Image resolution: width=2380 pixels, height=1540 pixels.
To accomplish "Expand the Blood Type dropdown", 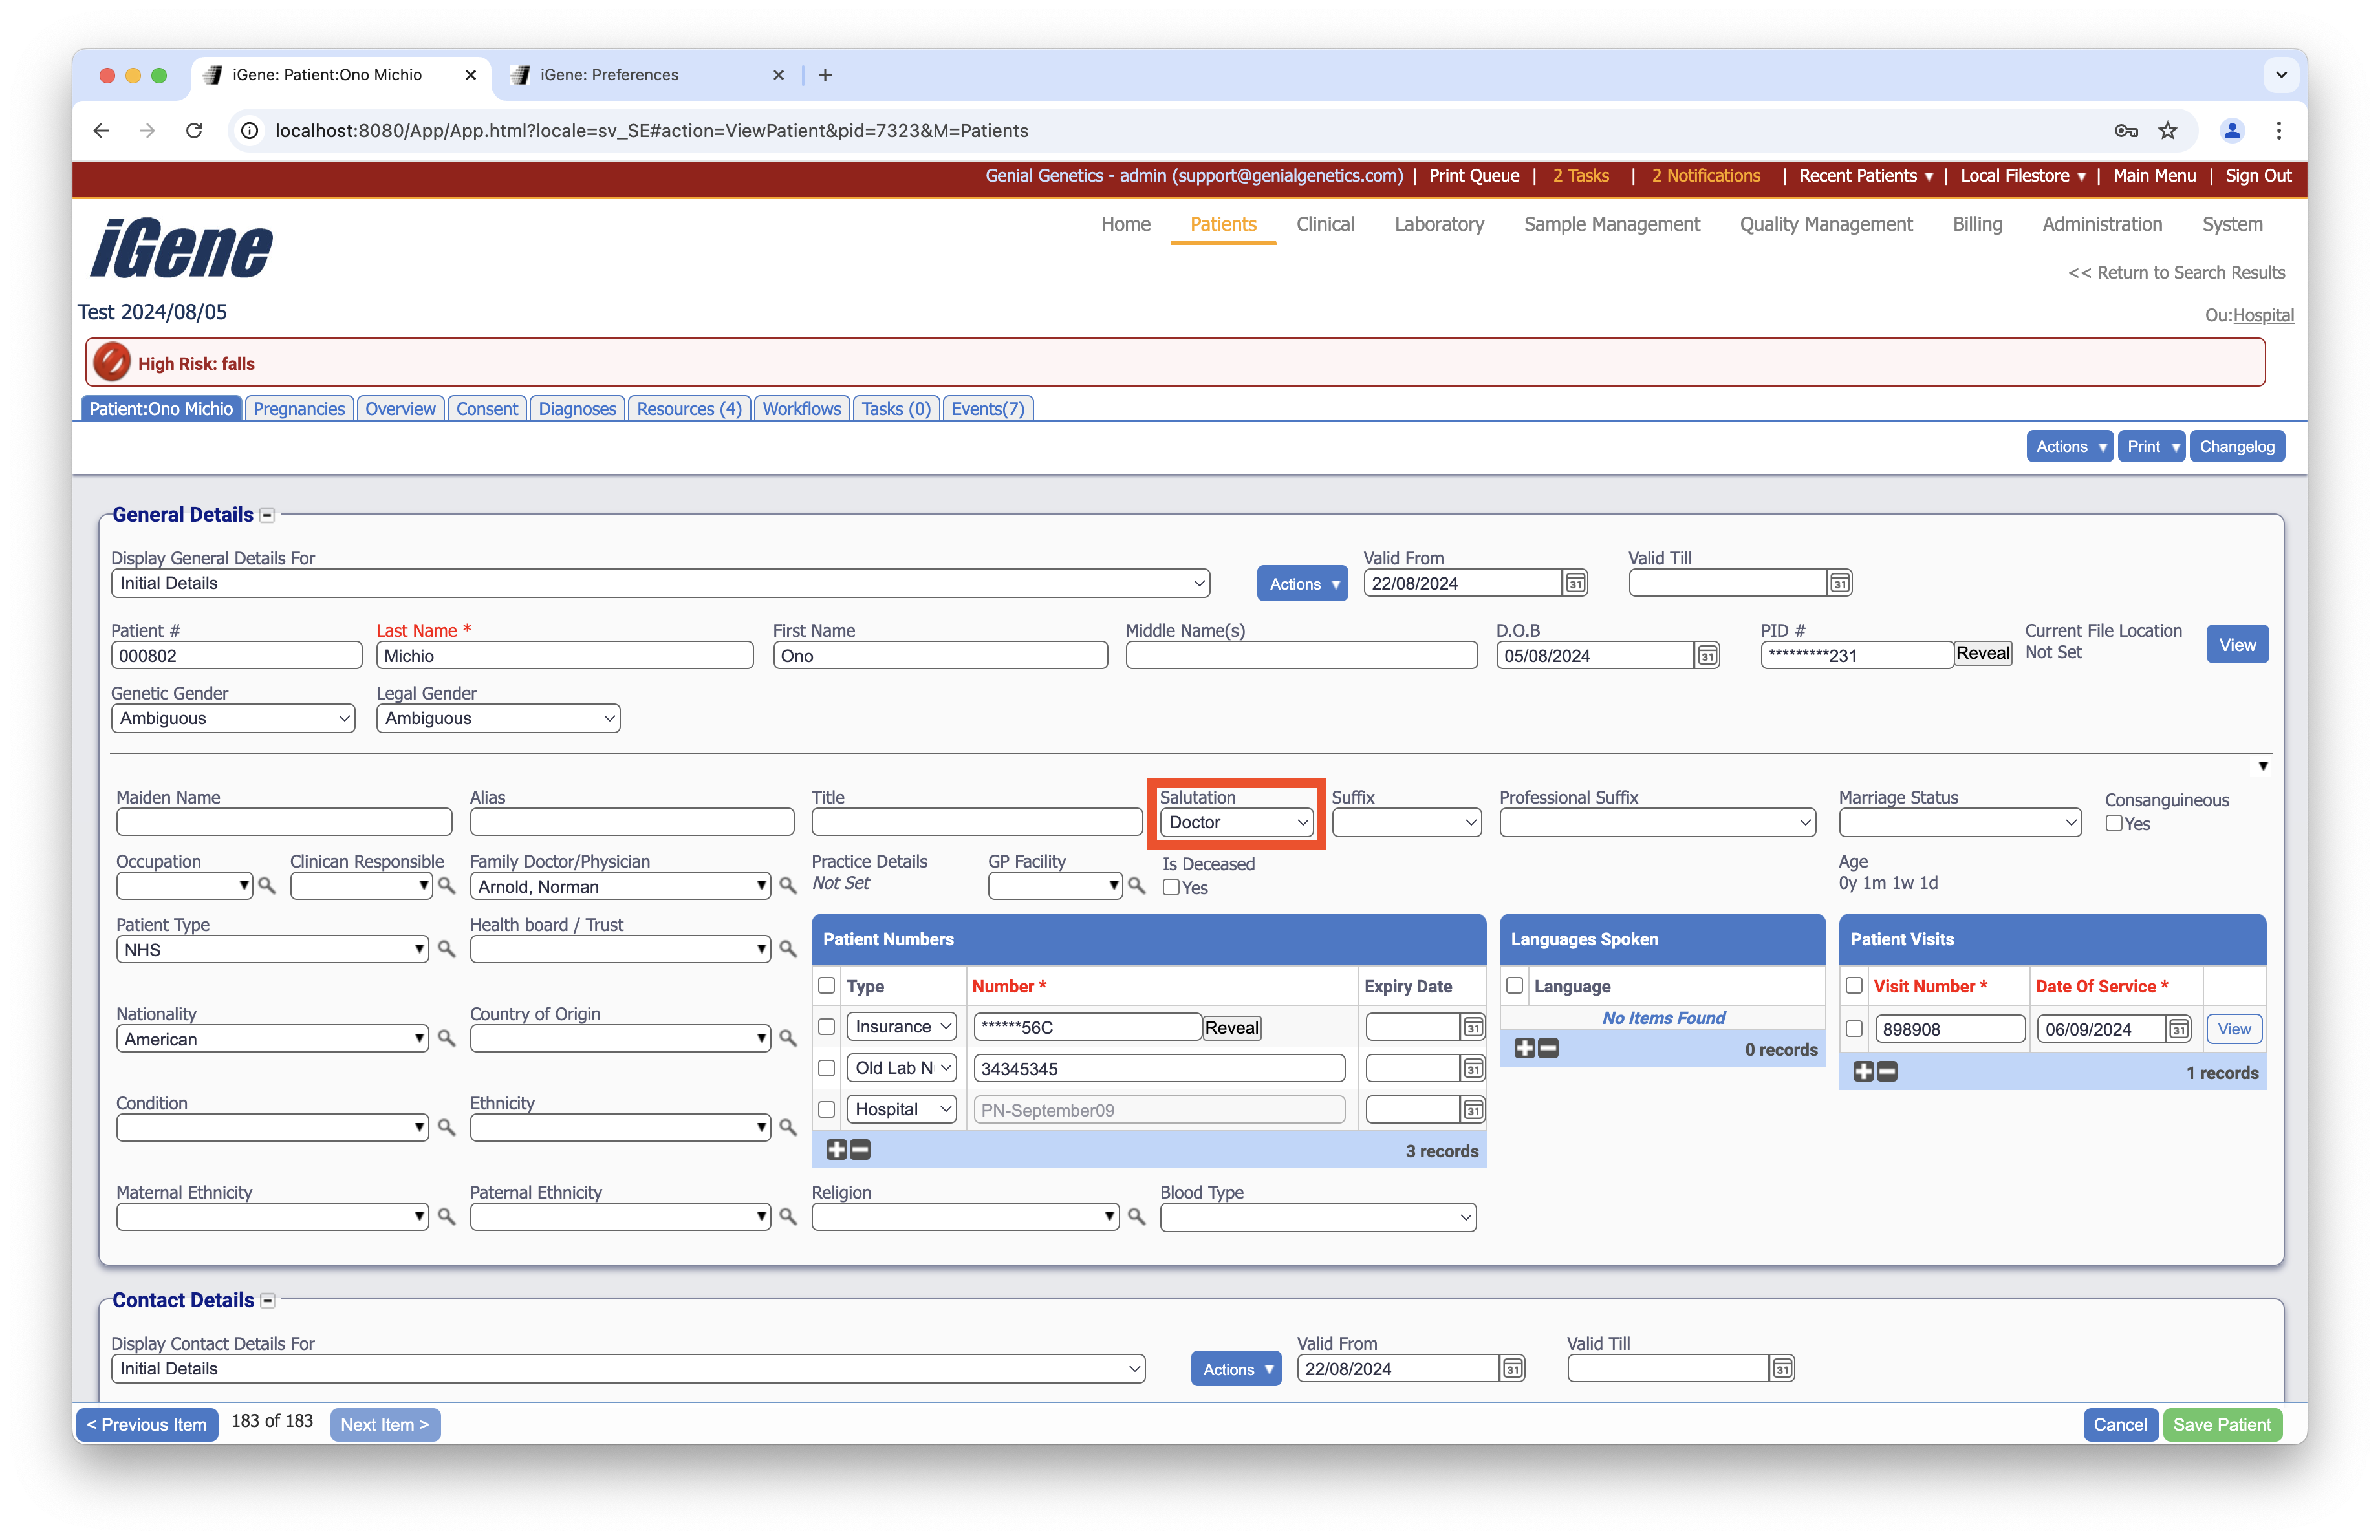I will [x=1317, y=1217].
